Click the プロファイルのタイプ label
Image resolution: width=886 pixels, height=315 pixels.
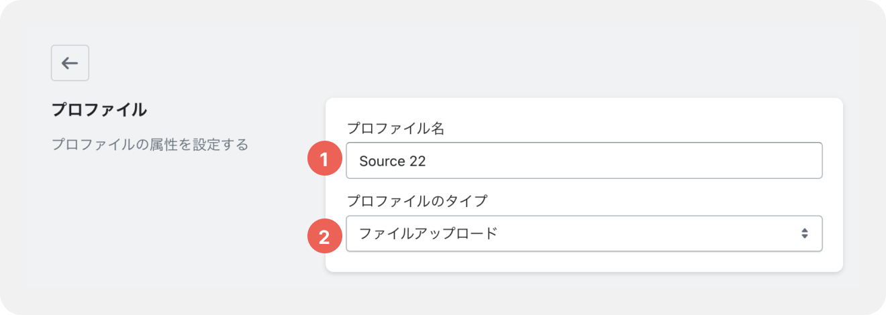pos(416,200)
